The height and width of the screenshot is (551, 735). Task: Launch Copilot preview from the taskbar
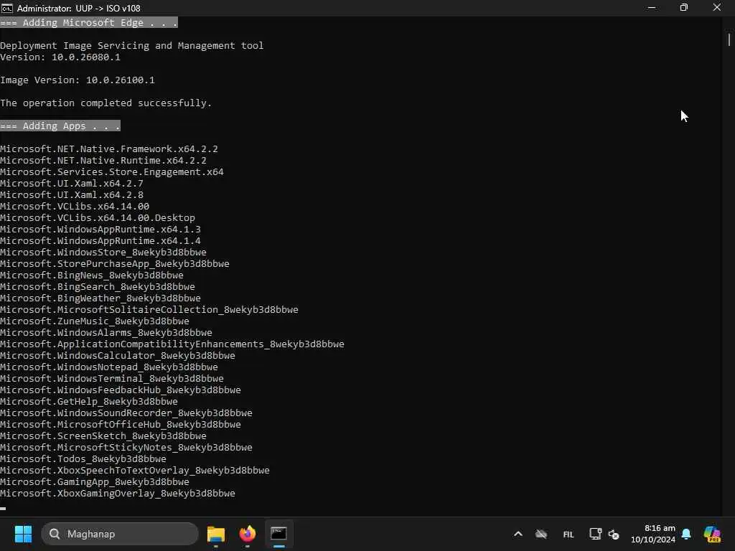712,534
